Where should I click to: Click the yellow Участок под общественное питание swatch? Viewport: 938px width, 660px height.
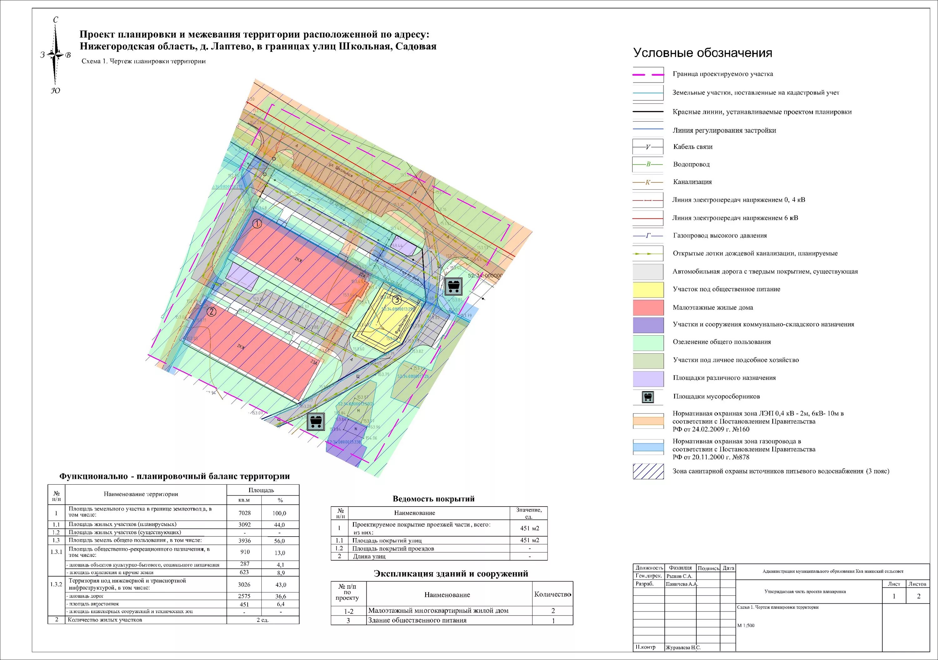pos(648,290)
